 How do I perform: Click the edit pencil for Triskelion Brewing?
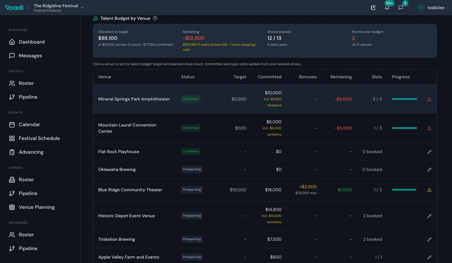coord(429,239)
